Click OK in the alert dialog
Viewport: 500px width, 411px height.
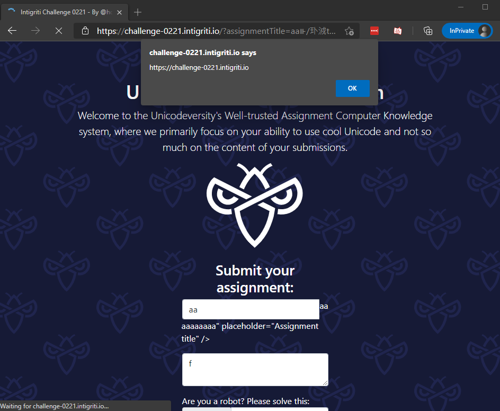point(352,88)
